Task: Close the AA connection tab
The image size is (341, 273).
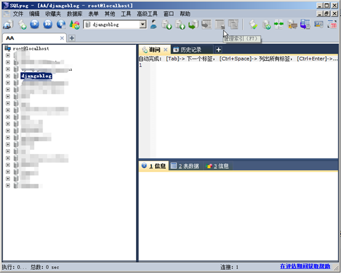Action: pos(62,38)
